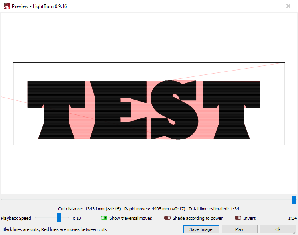Click the Cut distance 13434 mm text

89,209
